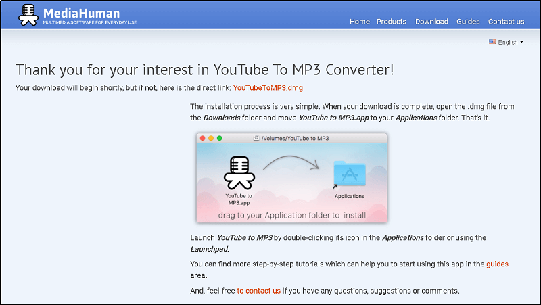Click the MediaHuman logo icon in header

pos(28,15)
